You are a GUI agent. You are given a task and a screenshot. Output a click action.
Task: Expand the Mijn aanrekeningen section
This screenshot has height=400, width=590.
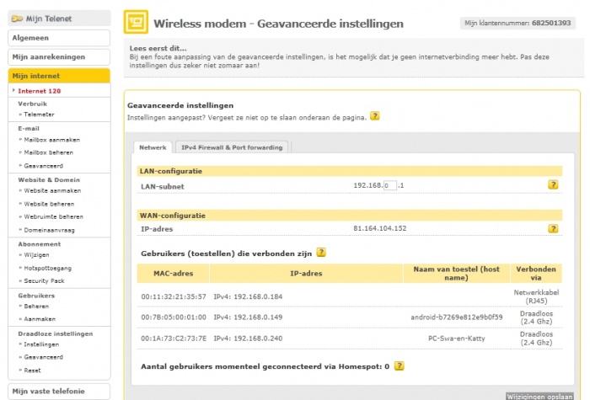point(59,57)
